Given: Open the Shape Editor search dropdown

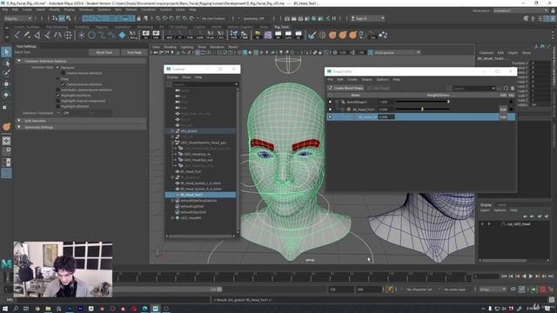Looking at the screenshot, I should (x=493, y=88).
